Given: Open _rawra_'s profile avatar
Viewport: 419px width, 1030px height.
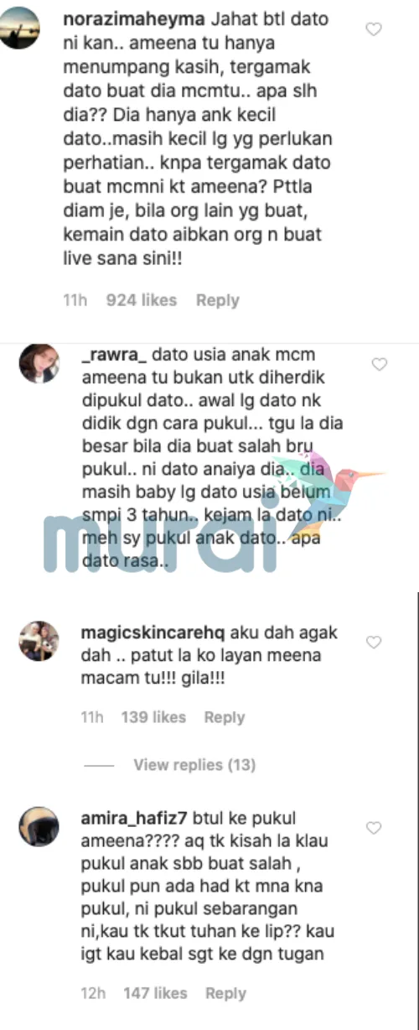Looking at the screenshot, I should click(x=39, y=363).
